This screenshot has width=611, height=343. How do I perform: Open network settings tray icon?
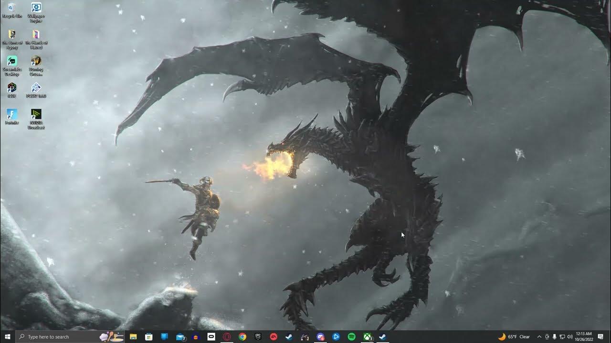(562, 337)
